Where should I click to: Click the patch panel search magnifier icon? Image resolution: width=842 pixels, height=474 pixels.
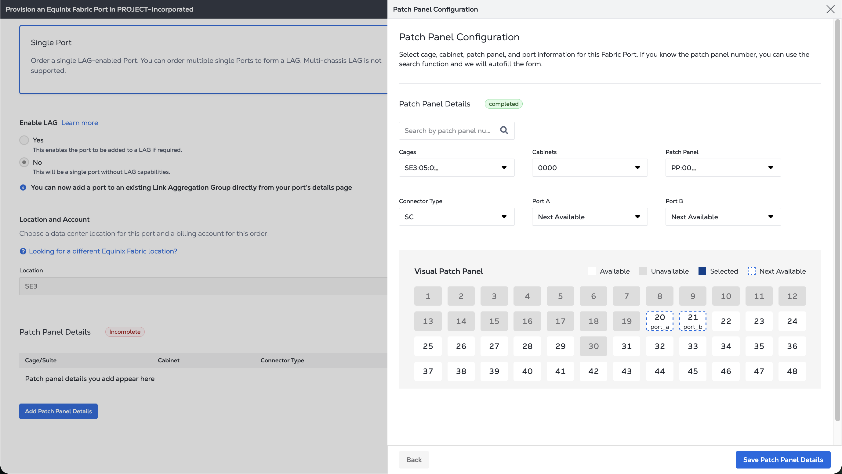tap(504, 130)
